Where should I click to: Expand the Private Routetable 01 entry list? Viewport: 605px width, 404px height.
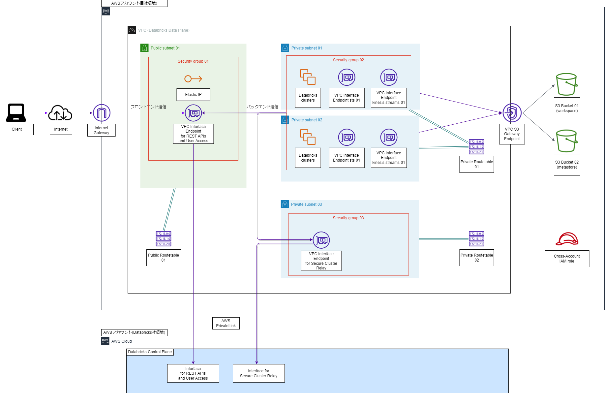click(476, 147)
